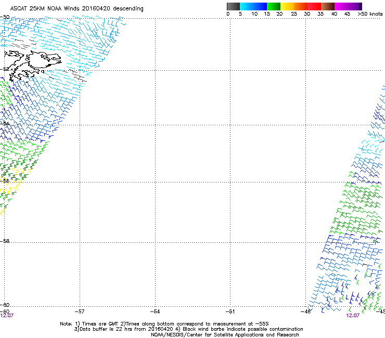Click the "-50" latitude axis label
The width and height of the screenshot is (385, 338).
(5, 17)
